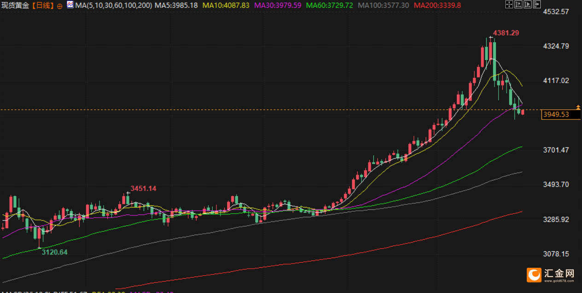This screenshot has height=293, width=582.
Task: Click the exit arrow icon in top toolbar
Action: click(x=537, y=5)
